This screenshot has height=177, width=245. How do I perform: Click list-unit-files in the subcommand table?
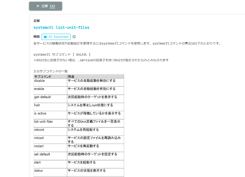pos(43,122)
